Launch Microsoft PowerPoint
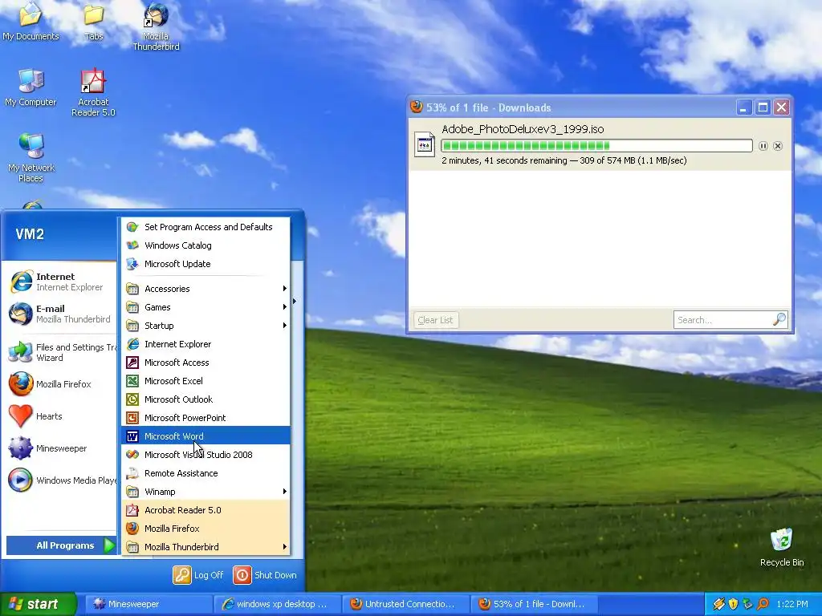This screenshot has width=822, height=616. (x=205, y=417)
